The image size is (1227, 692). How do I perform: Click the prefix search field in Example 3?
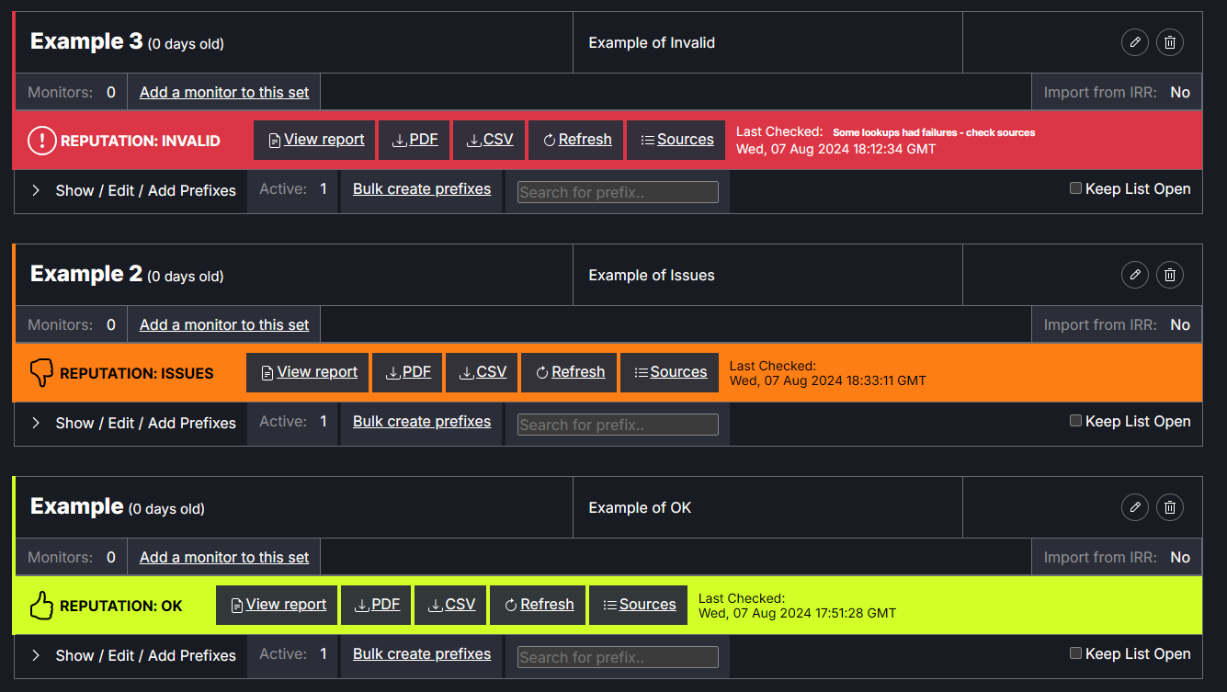tap(618, 192)
